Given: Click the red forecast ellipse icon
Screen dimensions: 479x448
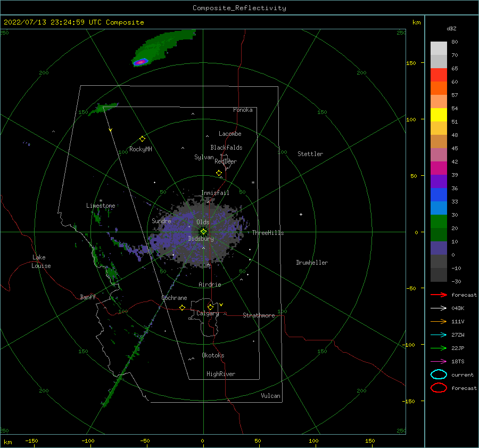Looking at the screenshot, I should tap(439, 388).
